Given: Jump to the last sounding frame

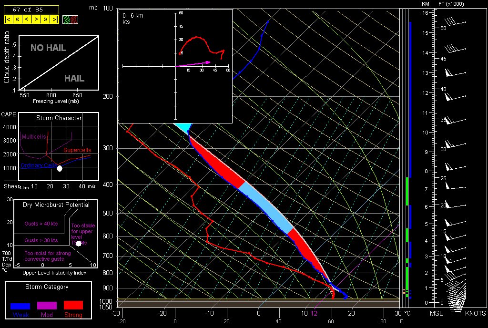Looking at the screenshot, I should coord(55,20).
